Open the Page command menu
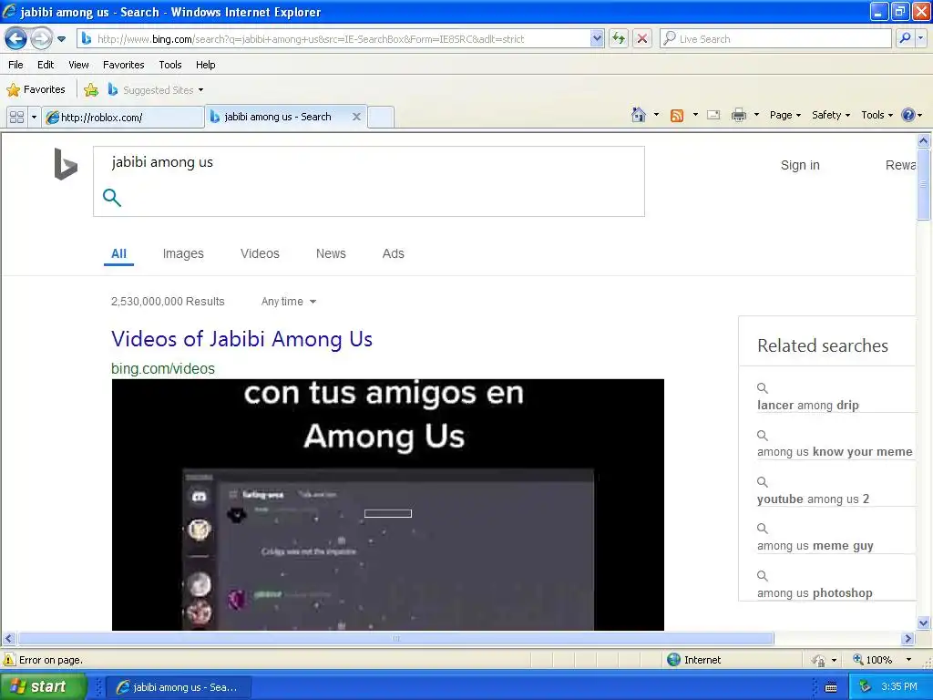The image size is (933, 700). pos(784,115)
